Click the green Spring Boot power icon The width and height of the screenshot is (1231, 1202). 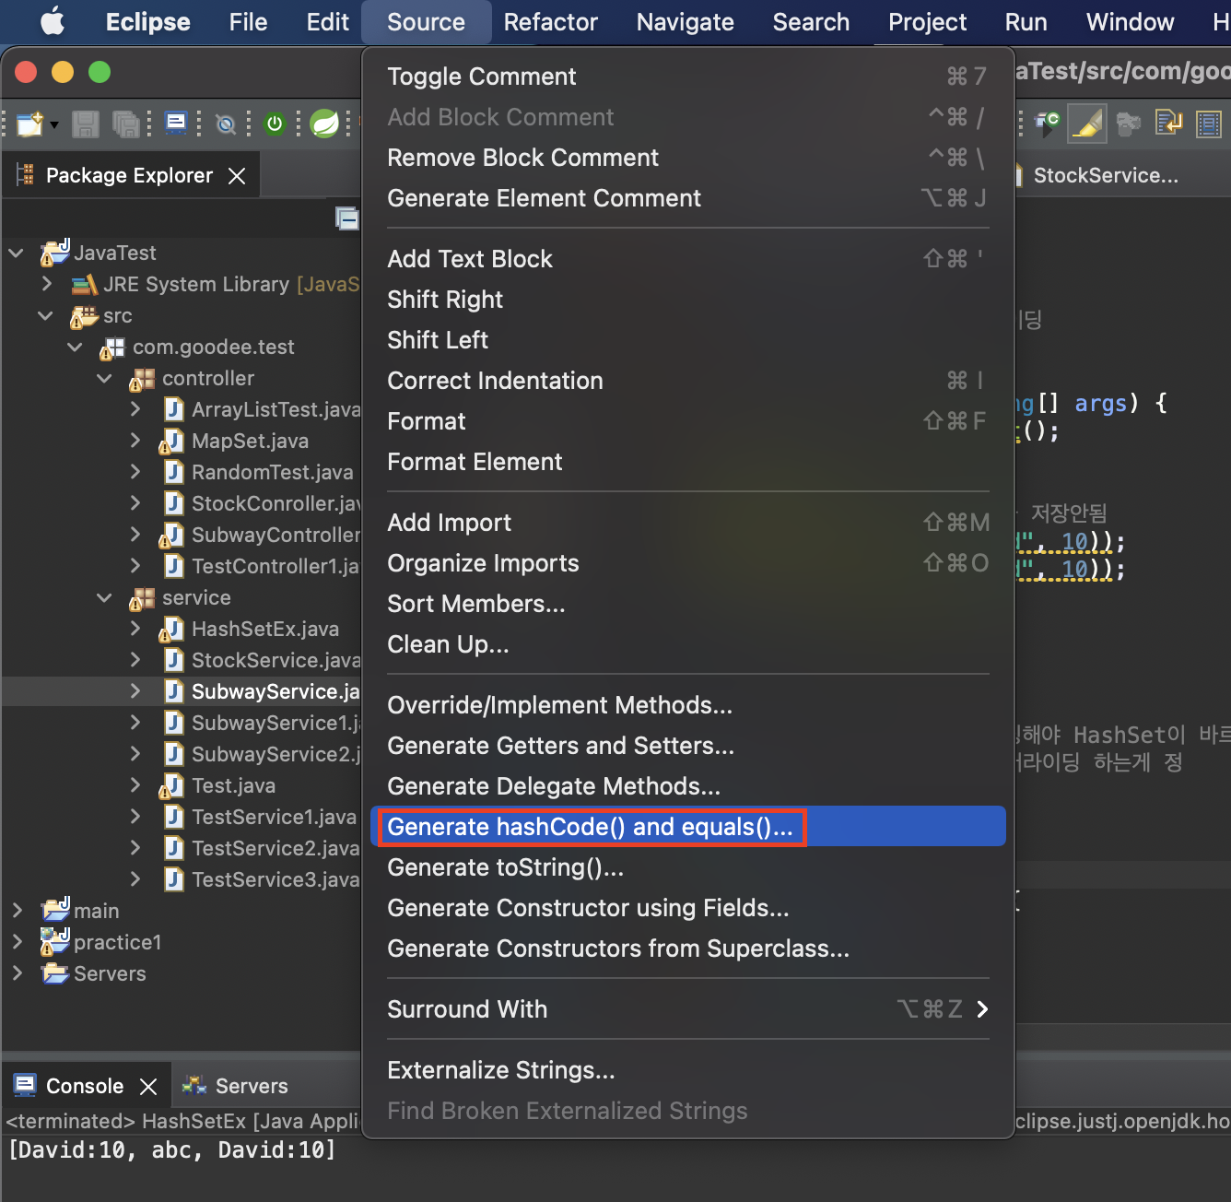coord(275,124)
